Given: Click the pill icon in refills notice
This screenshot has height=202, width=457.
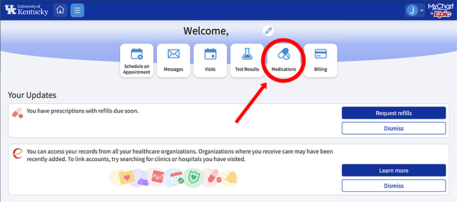Looking at the screenshot, I should [x=17, y=112].
